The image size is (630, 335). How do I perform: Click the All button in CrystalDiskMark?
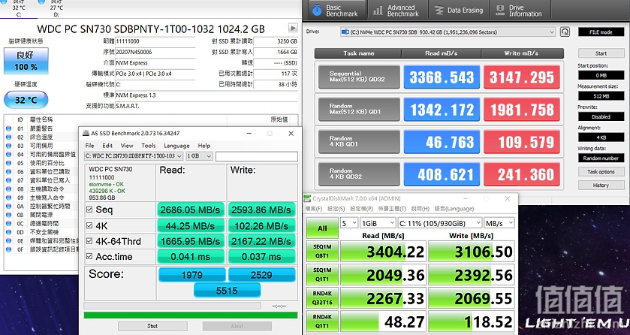tap(322, 228)
